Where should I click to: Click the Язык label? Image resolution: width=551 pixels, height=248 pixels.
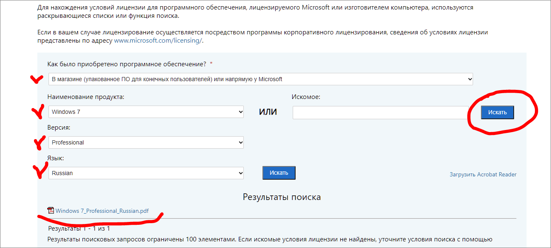[x=56, y=158]
